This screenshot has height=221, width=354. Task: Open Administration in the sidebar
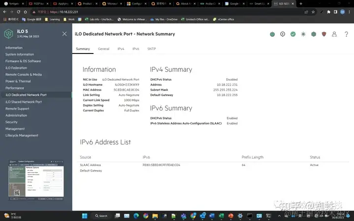tap(16, 115)
